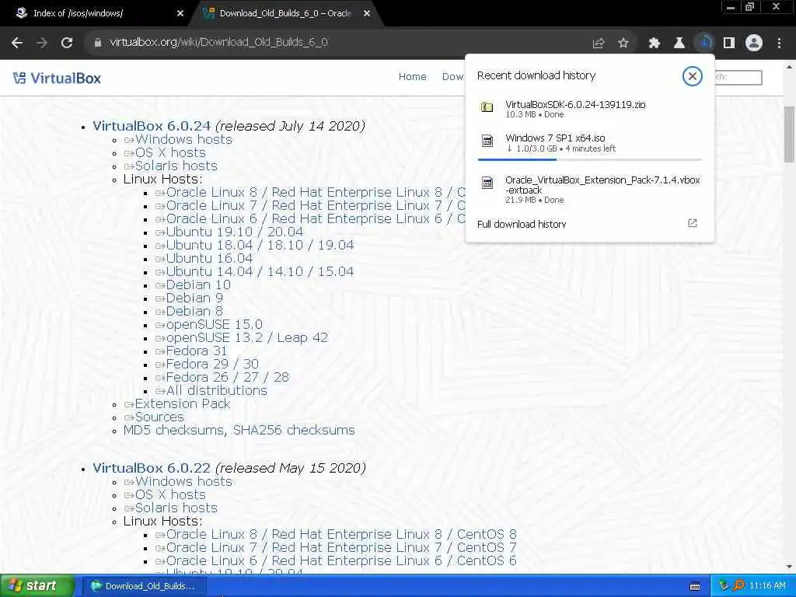Share this page via the share icon
The width and height of the screenshot is (796, 597).
[x=599, y=44]
